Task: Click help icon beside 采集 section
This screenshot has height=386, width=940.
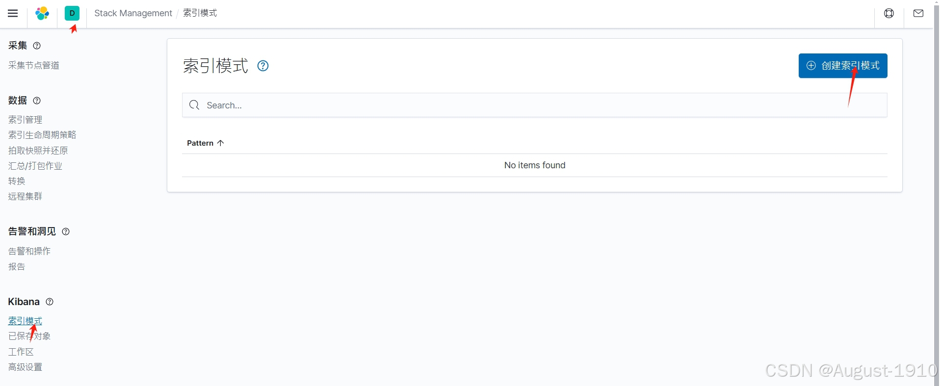Action: 37,46
